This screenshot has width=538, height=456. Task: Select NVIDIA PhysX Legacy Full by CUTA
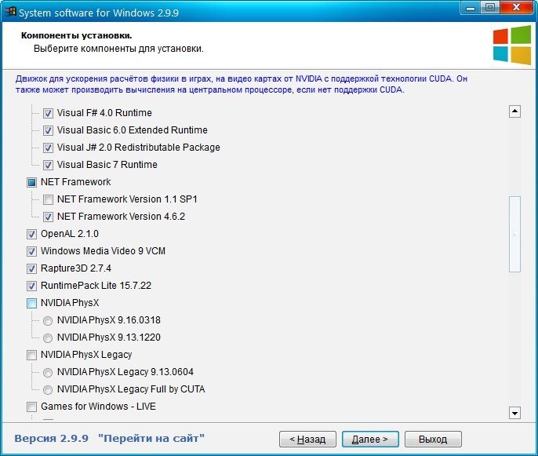[48, 390]
